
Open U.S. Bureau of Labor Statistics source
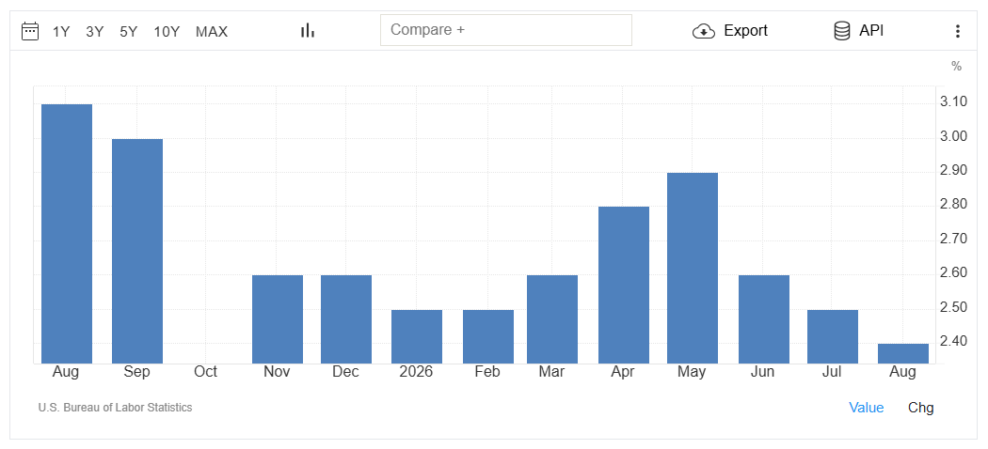[x=116, y=408]
